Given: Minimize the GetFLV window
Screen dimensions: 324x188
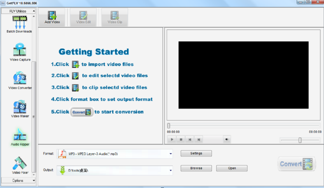Looking at the screenshot, I should click(300, 2).
